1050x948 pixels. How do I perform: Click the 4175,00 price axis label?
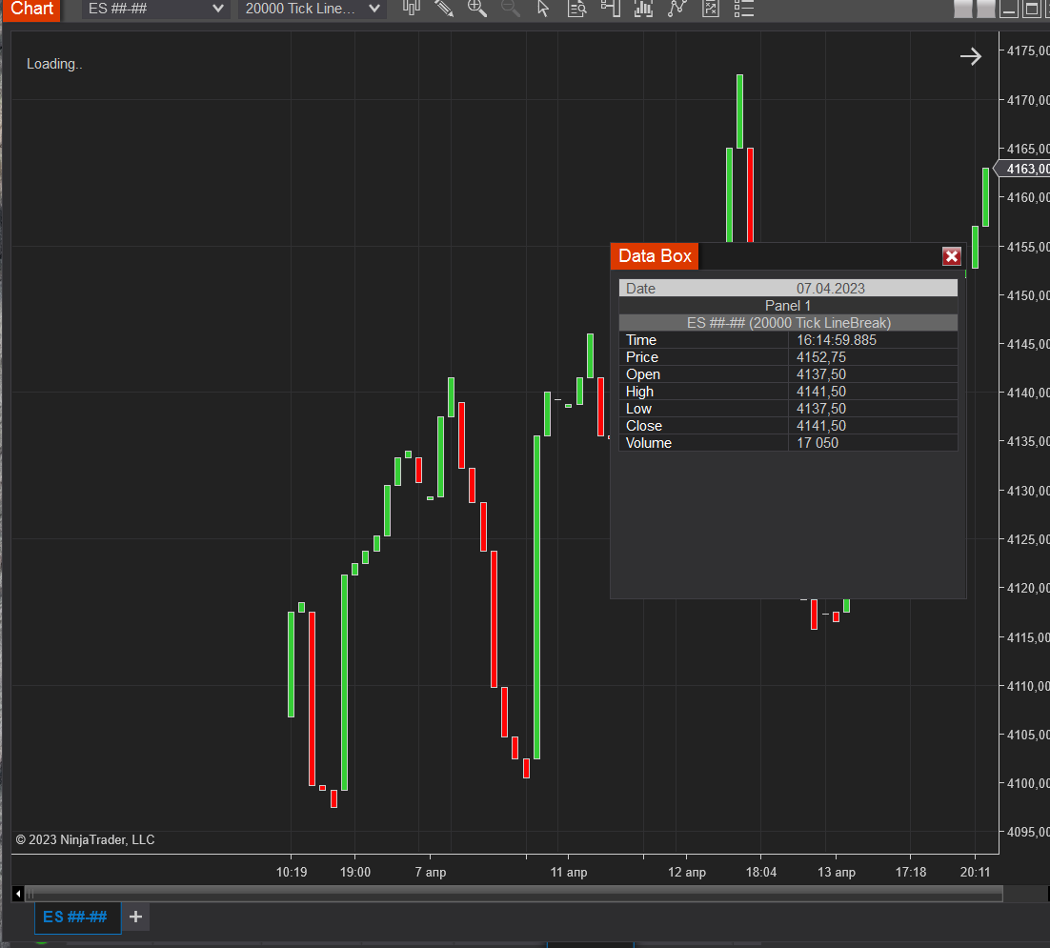click(x=1028, y=50)
